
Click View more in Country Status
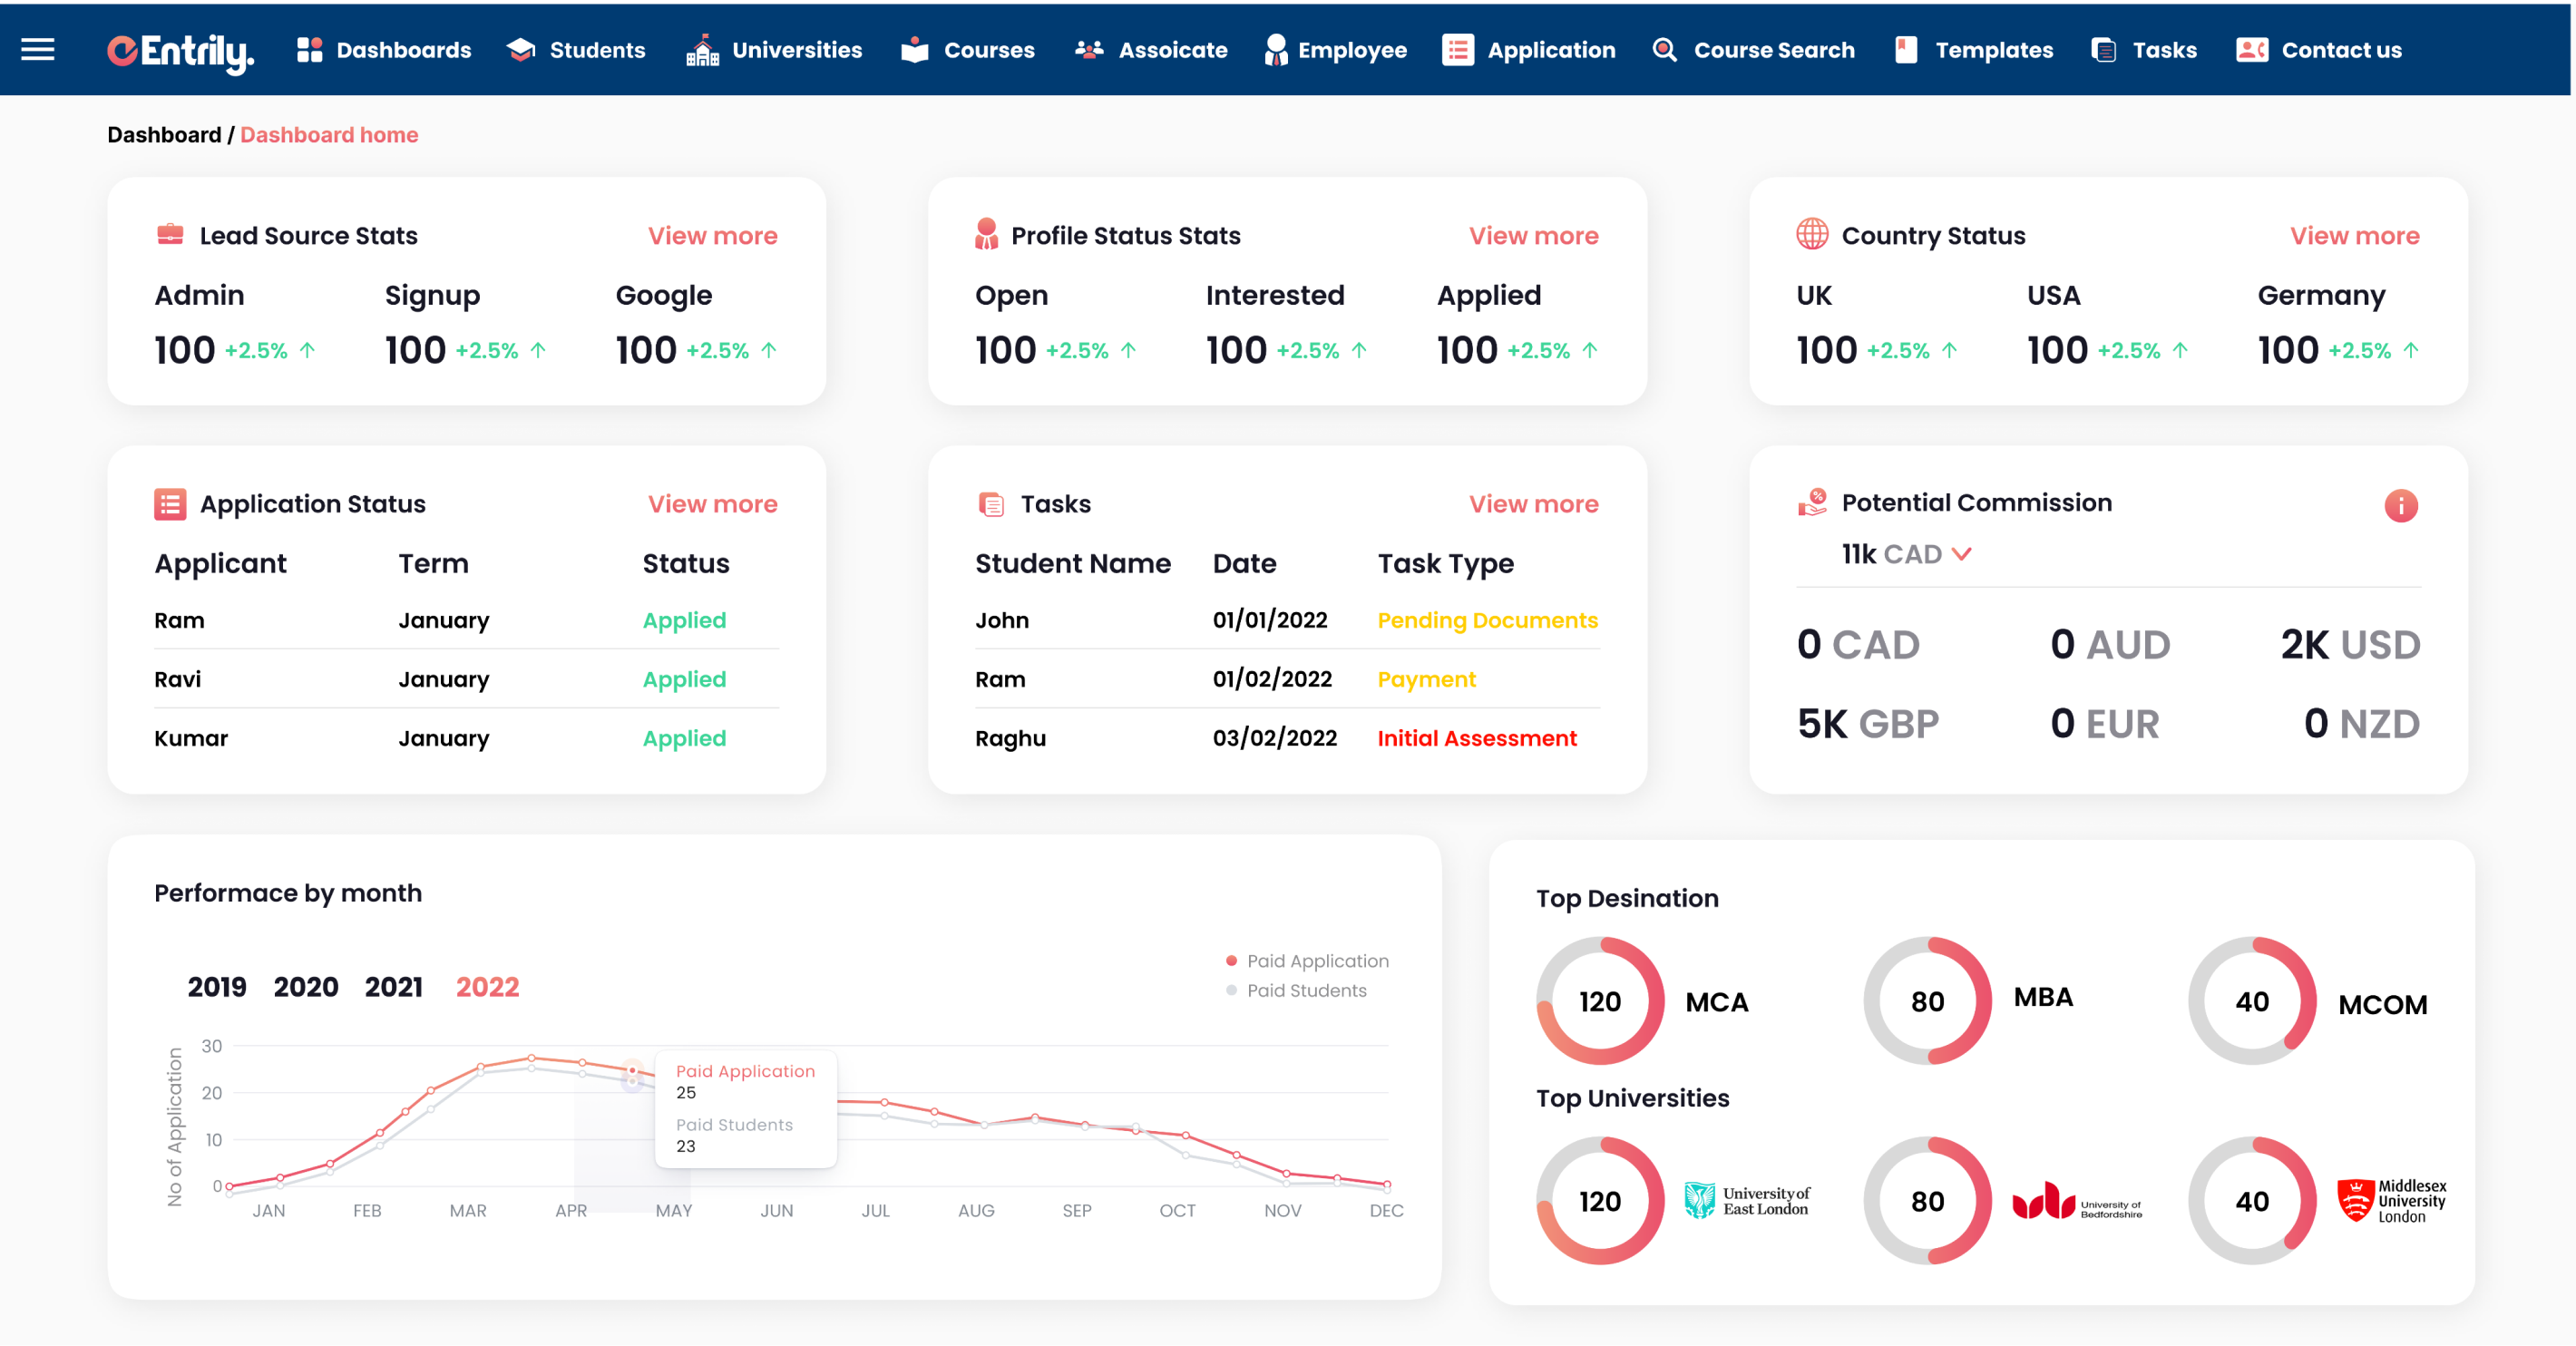(x=2354, y=236)
